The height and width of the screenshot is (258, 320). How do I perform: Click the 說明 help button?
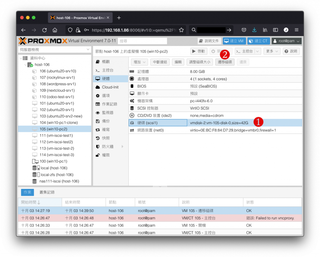(291, 51)
